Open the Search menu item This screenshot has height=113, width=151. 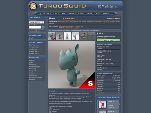pos(56,14)
